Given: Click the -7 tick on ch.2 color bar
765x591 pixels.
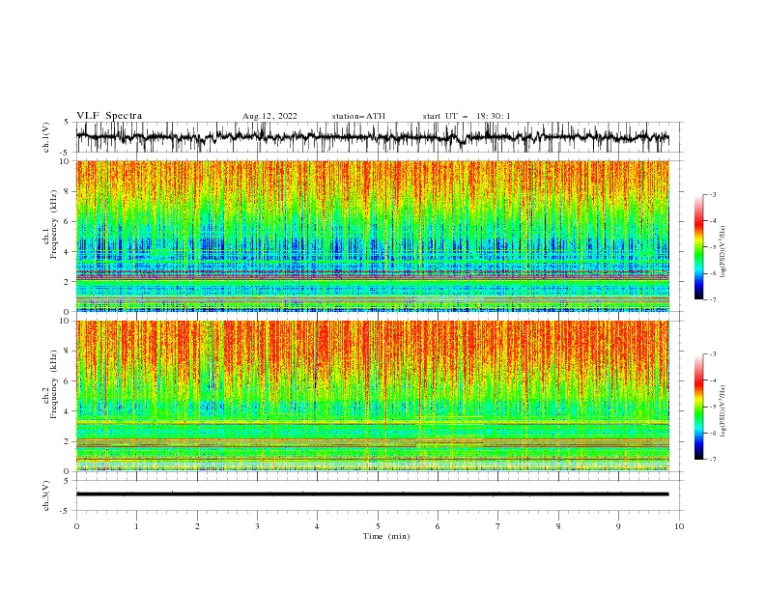Looking at the screenshot, I should tap(712, 460).
